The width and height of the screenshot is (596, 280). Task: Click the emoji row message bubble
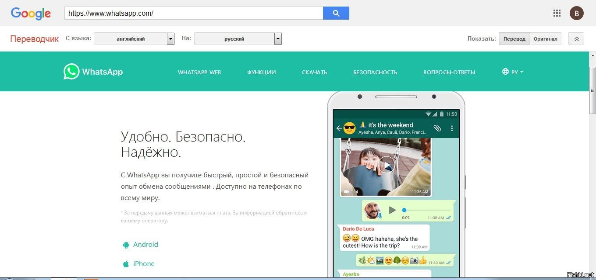(x=405, y=260)
